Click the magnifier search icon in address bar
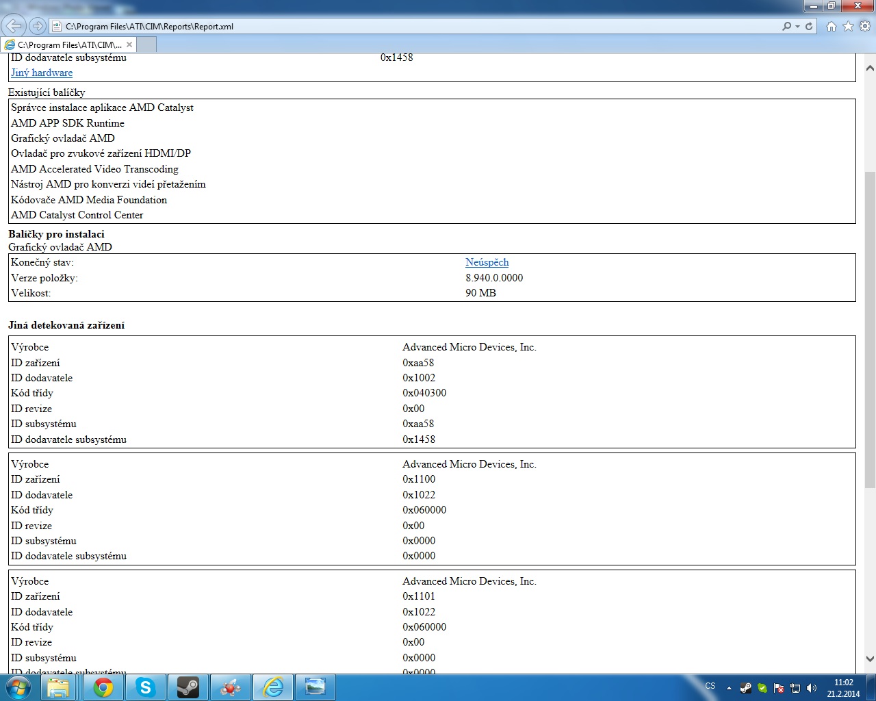Screen dimensions: 876x701 click(x=787, y=26)
